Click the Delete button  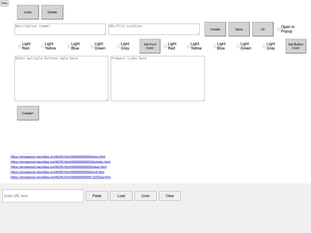click(x=52, y=12)
